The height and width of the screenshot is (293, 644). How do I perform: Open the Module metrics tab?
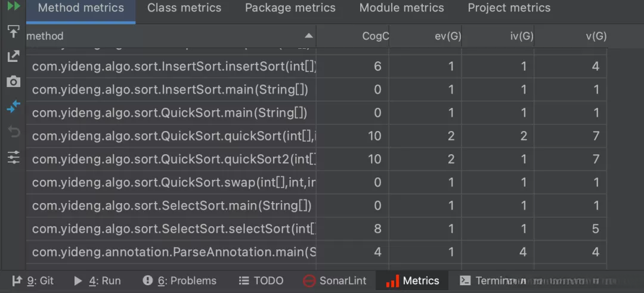click(x=402, y=8)
